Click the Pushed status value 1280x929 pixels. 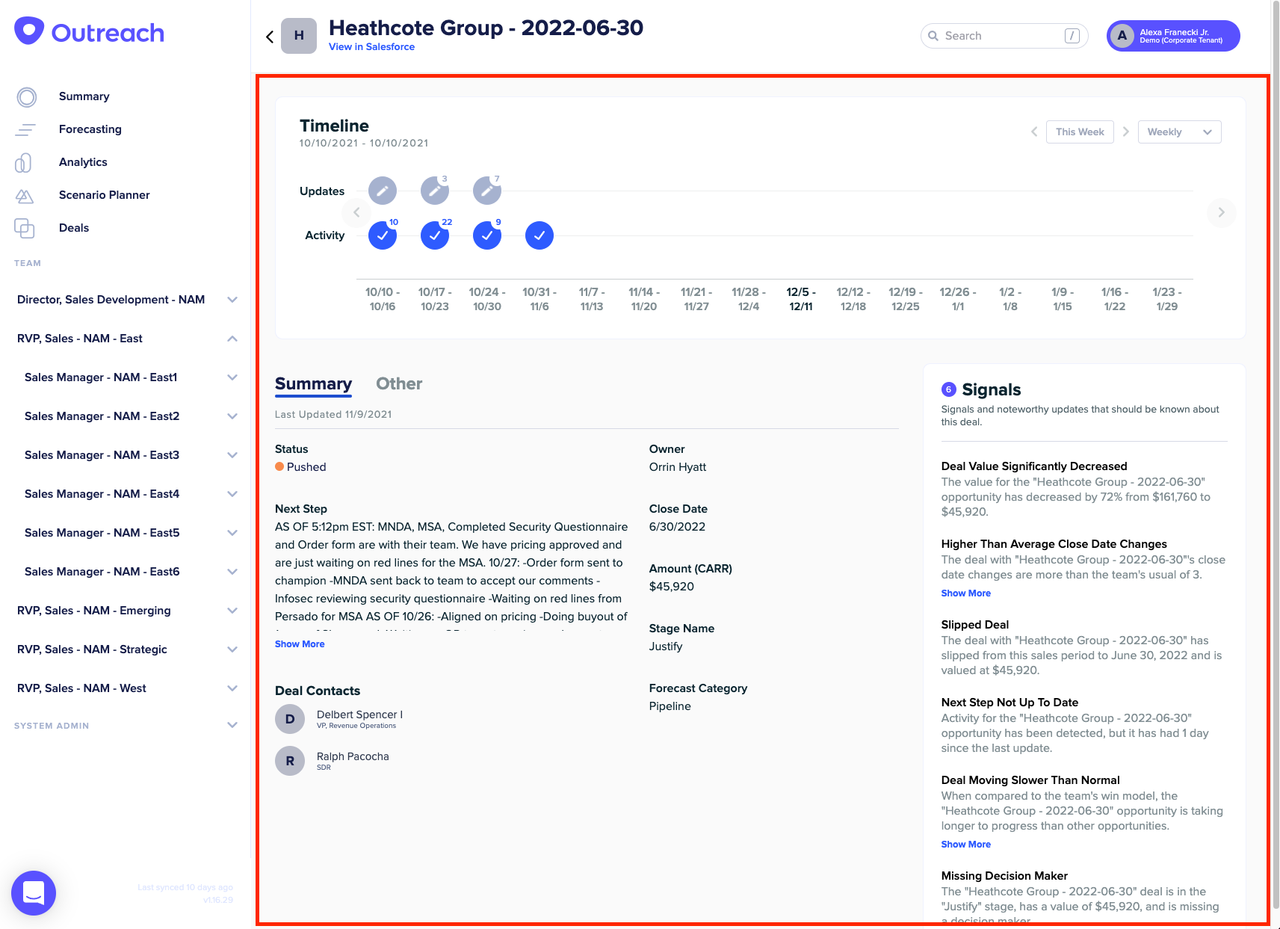(x=306, y=467)
